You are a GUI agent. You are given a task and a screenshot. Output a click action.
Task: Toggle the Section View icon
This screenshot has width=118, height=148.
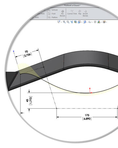75,22
